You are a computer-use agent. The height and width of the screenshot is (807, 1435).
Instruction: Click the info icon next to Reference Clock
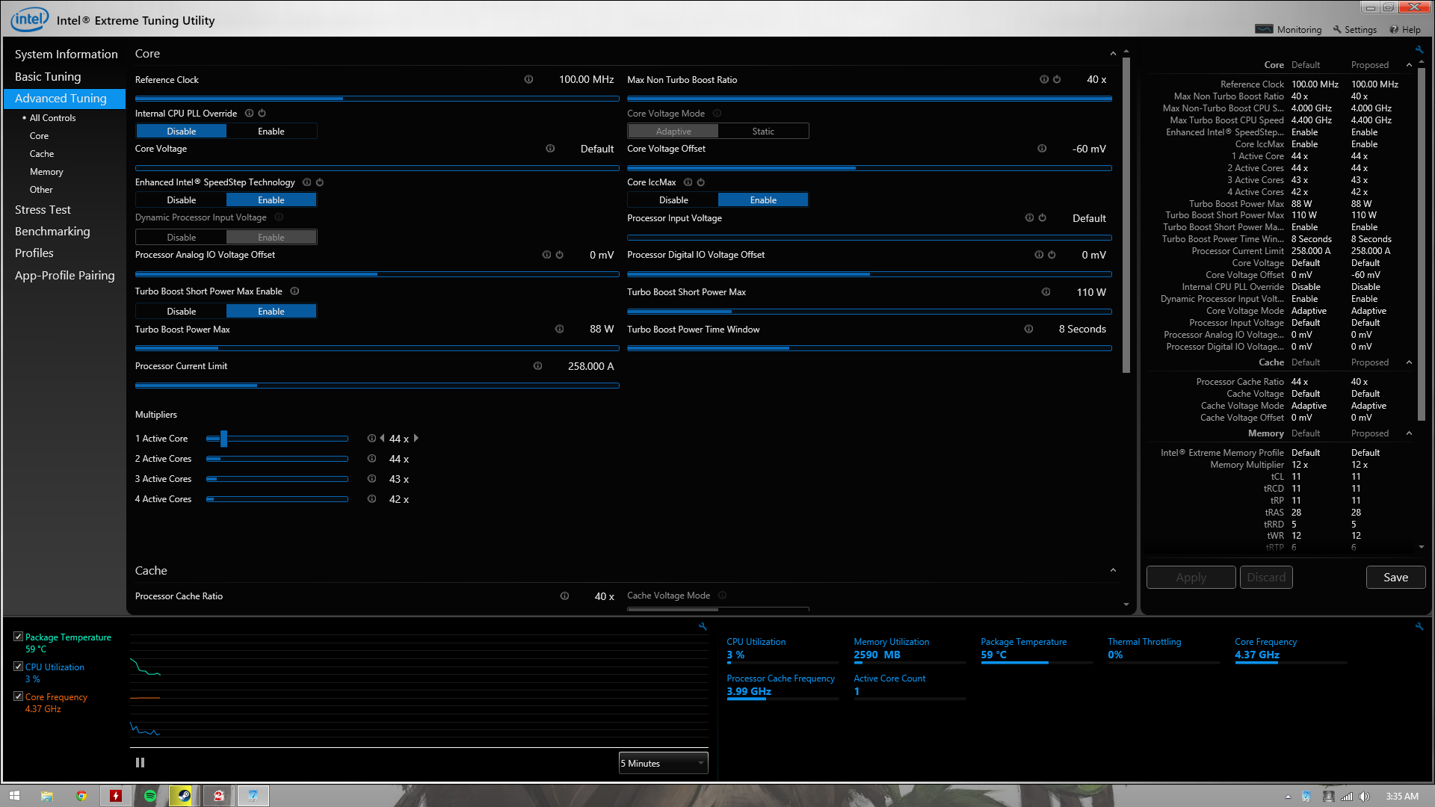pyautogui.click(x=528, y=79)
